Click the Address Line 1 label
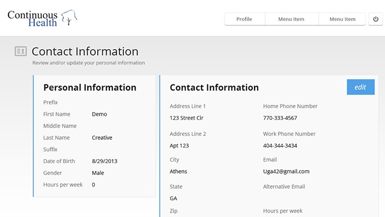This screenshot has width=385, height=217. coord(188,106)
